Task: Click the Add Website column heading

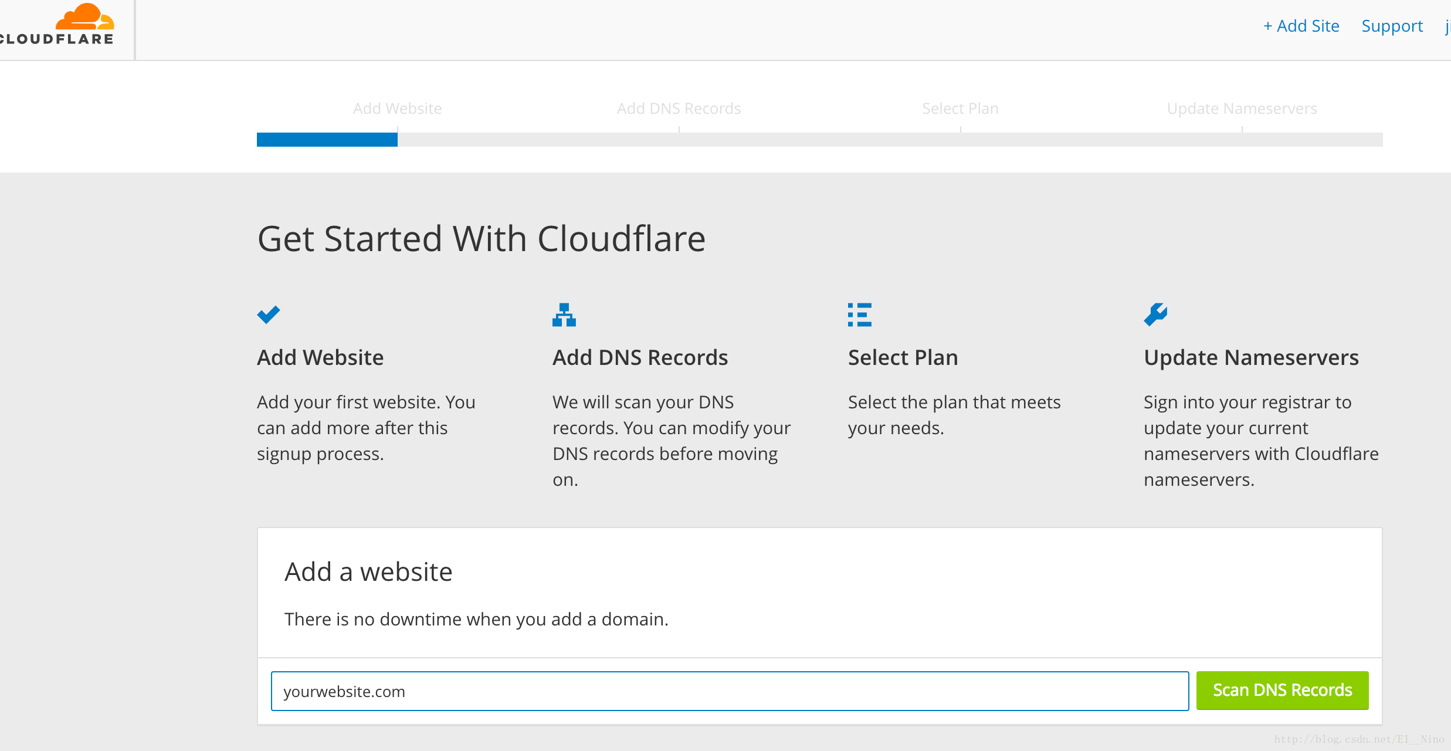Action: click(x=320, y=357)
